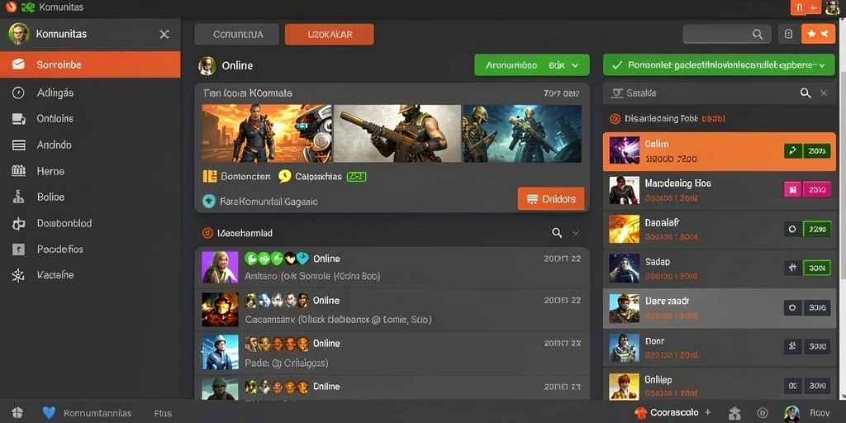Click the clipboard icon next to search box
Image resolution: width=846 pixels, height=423 pixels.
788,34
